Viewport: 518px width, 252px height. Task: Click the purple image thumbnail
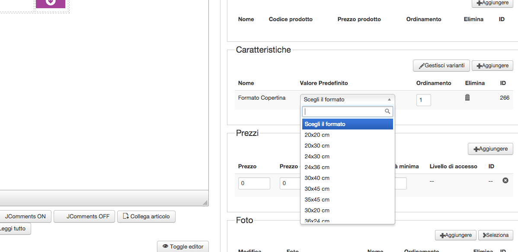point(51,3)
